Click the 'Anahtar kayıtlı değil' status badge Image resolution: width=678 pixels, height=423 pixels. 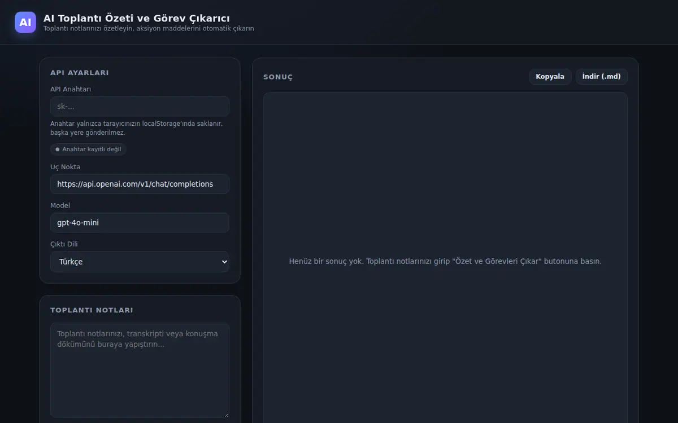[88, 149]
